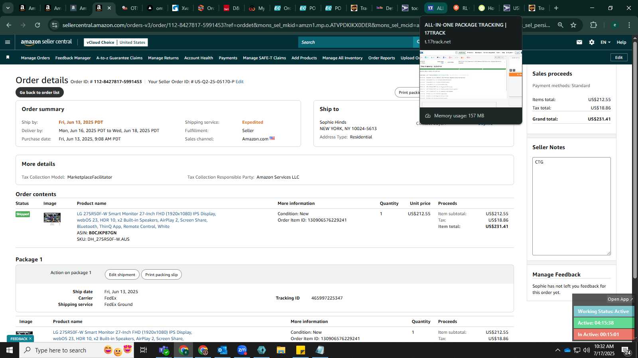Open the mail messages icon

click(579, 42)
